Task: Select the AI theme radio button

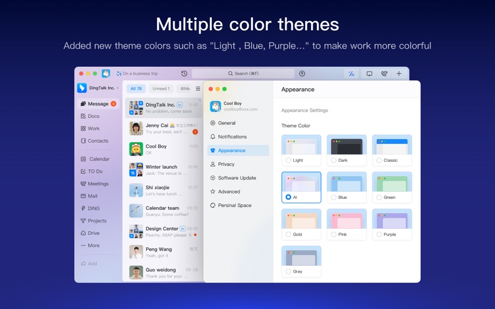Action: coord(288,197)
